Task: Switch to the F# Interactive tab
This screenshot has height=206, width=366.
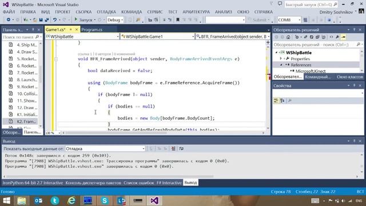Action: point(169,183)
